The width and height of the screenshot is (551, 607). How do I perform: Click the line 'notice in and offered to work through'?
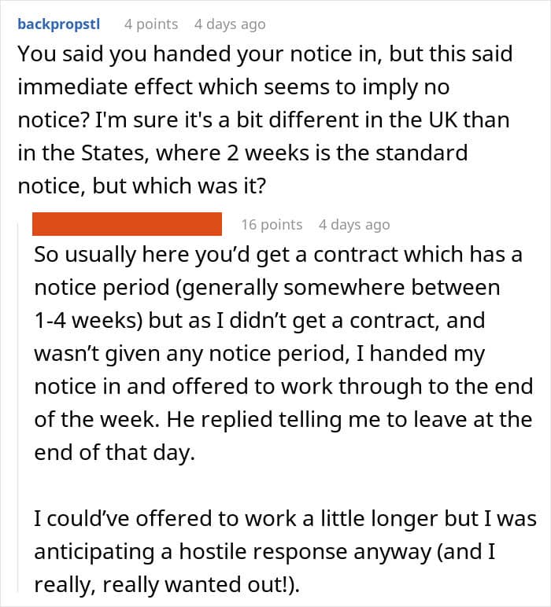coord(283,387)
